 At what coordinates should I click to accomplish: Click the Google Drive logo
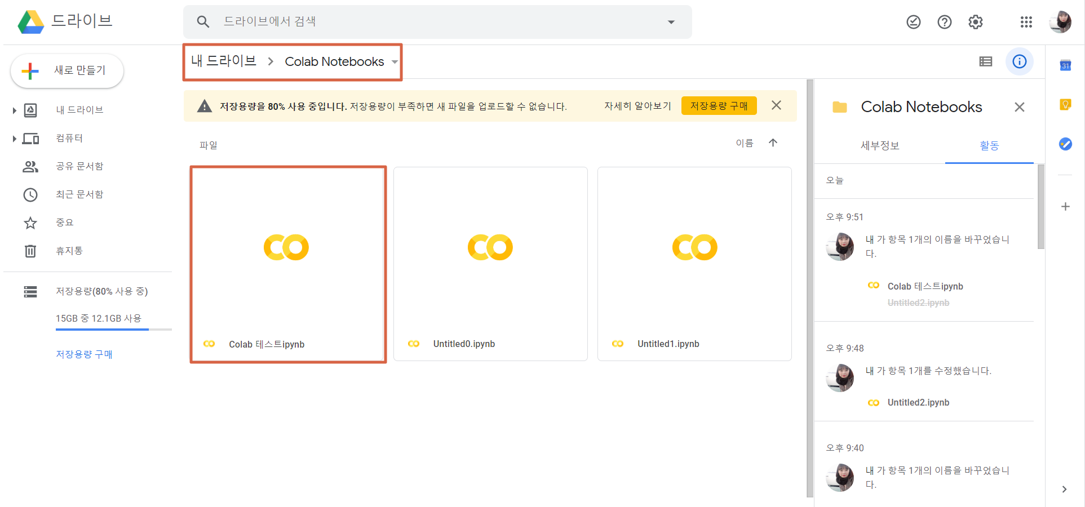point(30,21)
